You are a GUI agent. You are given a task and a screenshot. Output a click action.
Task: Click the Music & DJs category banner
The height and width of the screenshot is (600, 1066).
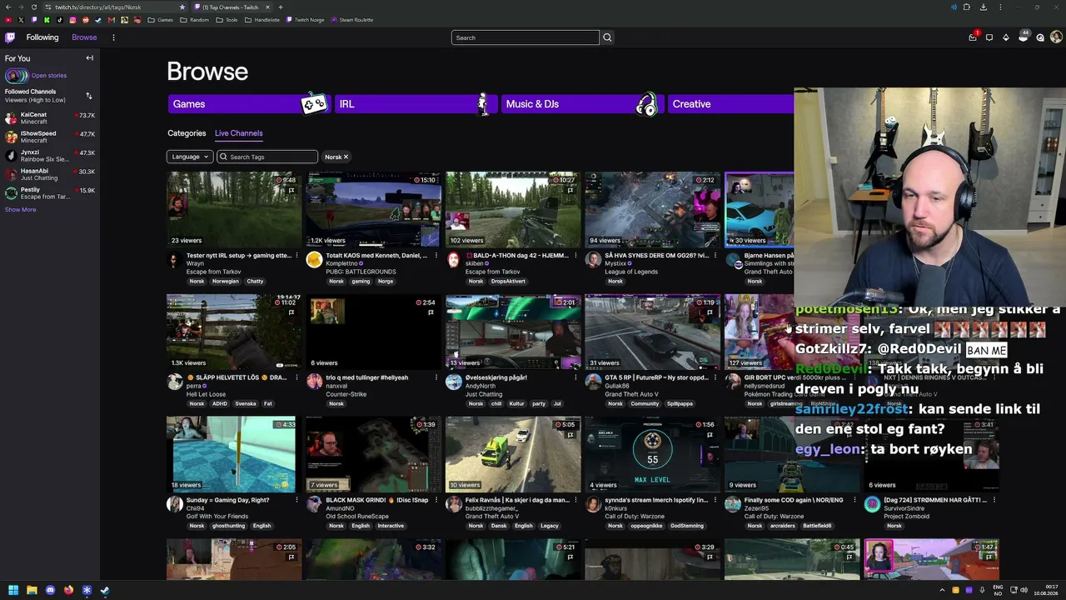pyautogui.click(x=581, y=104)
